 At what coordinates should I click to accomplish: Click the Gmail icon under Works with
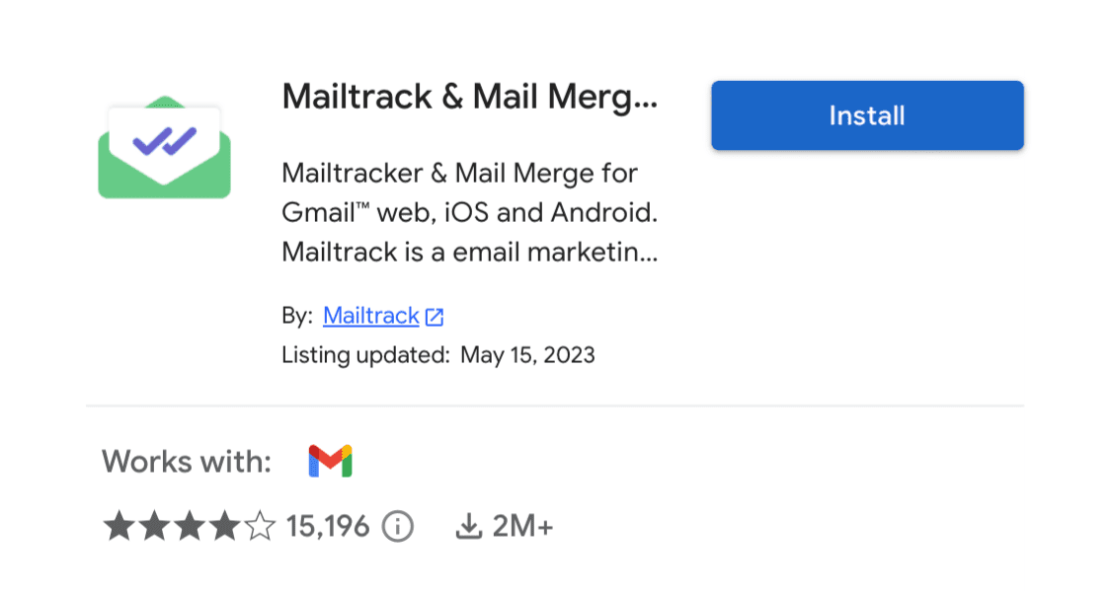[x=330, y=461]
